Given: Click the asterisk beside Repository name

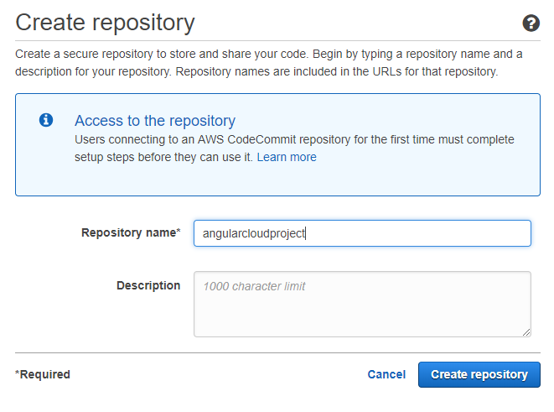Looking at the screenshot, I should 178,232.
